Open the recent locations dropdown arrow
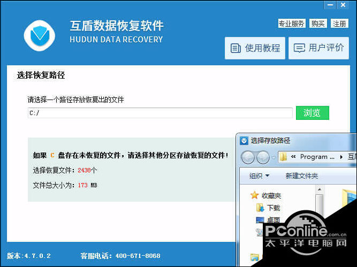 tap(274, 157)
